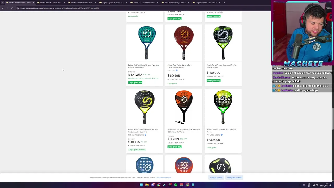Click black-yellow Nimbus Pro paddle image
Image resolution: width=334 pixels, height=188 pixels.
[x=145, y=107]
